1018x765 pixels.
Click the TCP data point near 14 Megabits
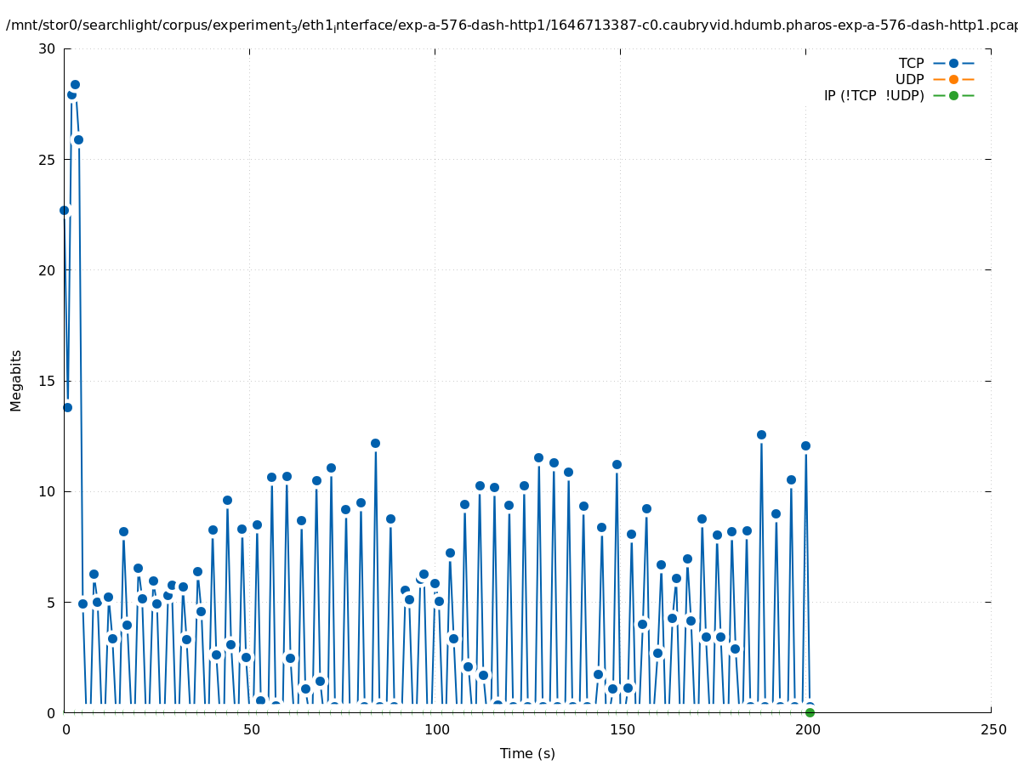pyautogui.click(x=67, y=407)
